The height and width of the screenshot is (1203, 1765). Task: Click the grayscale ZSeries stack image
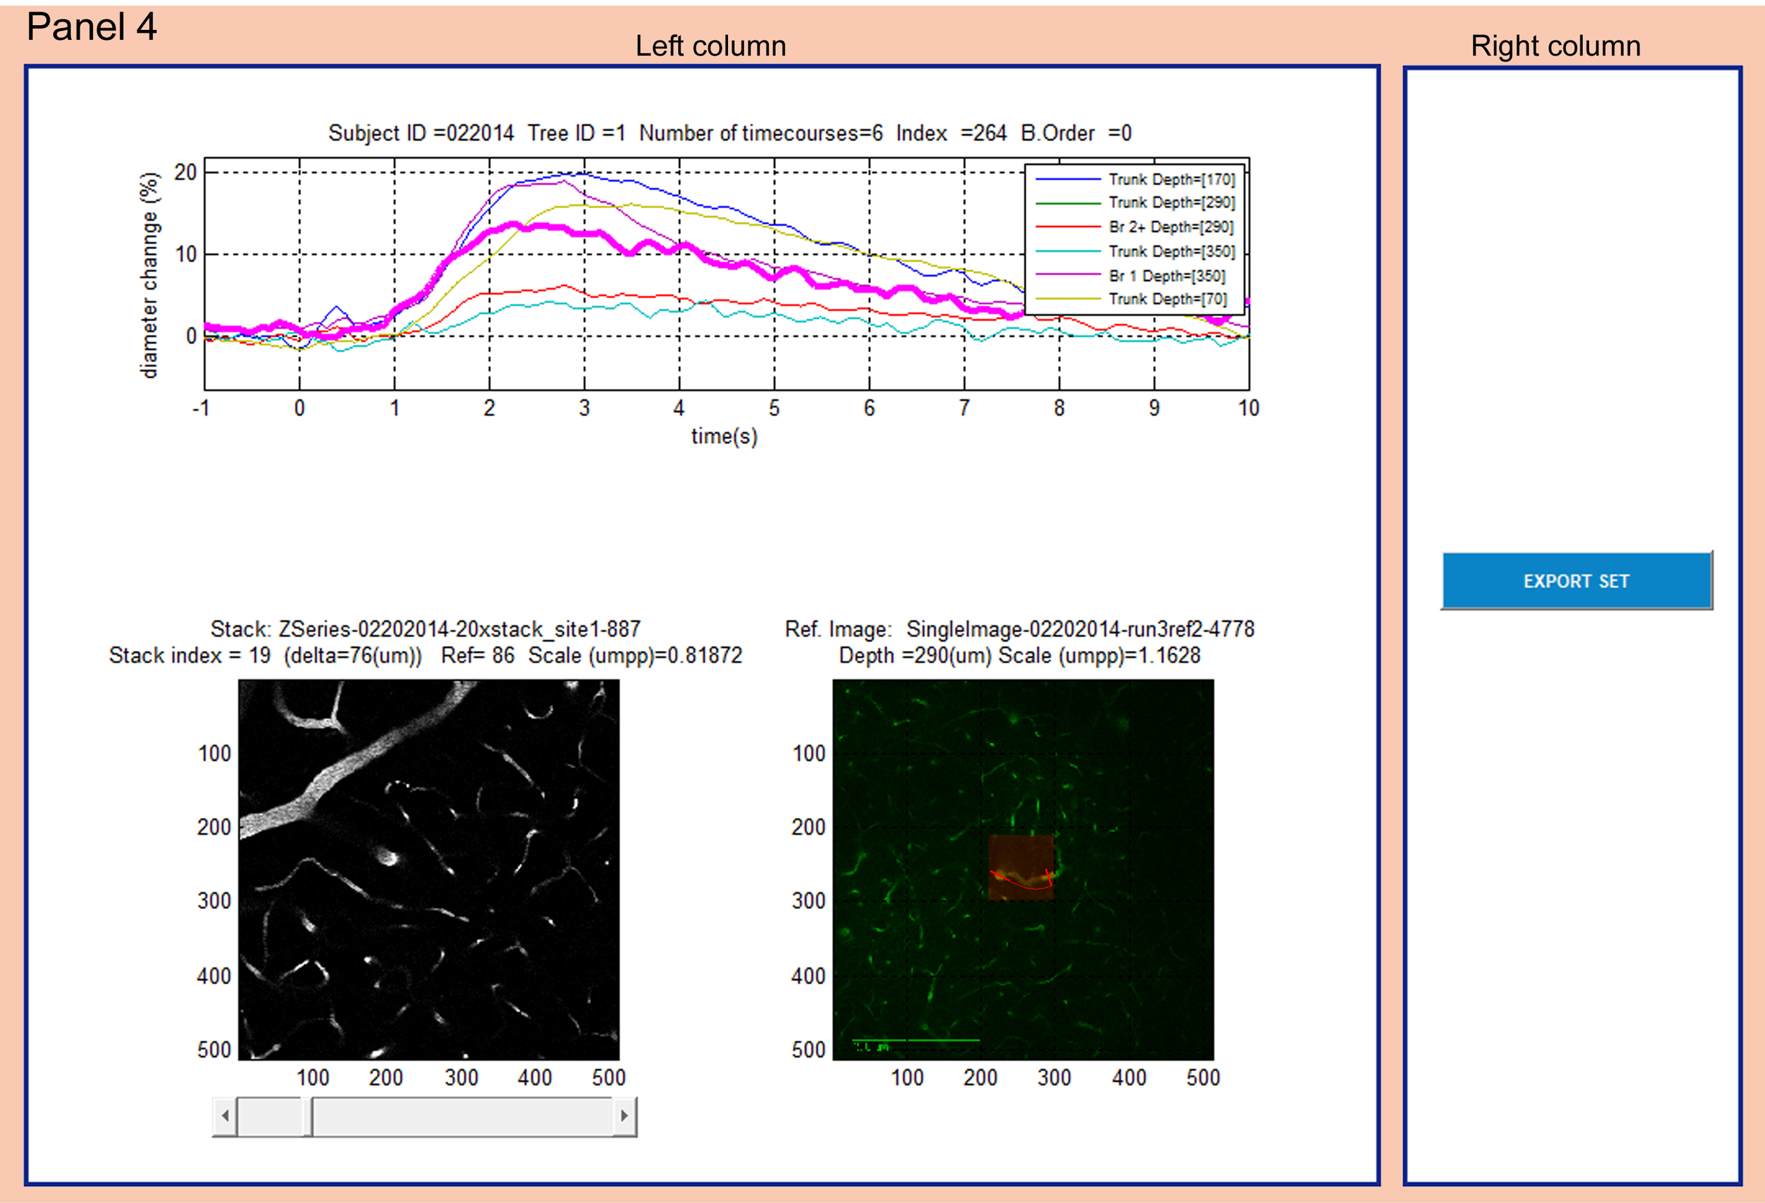pos(429,870)
